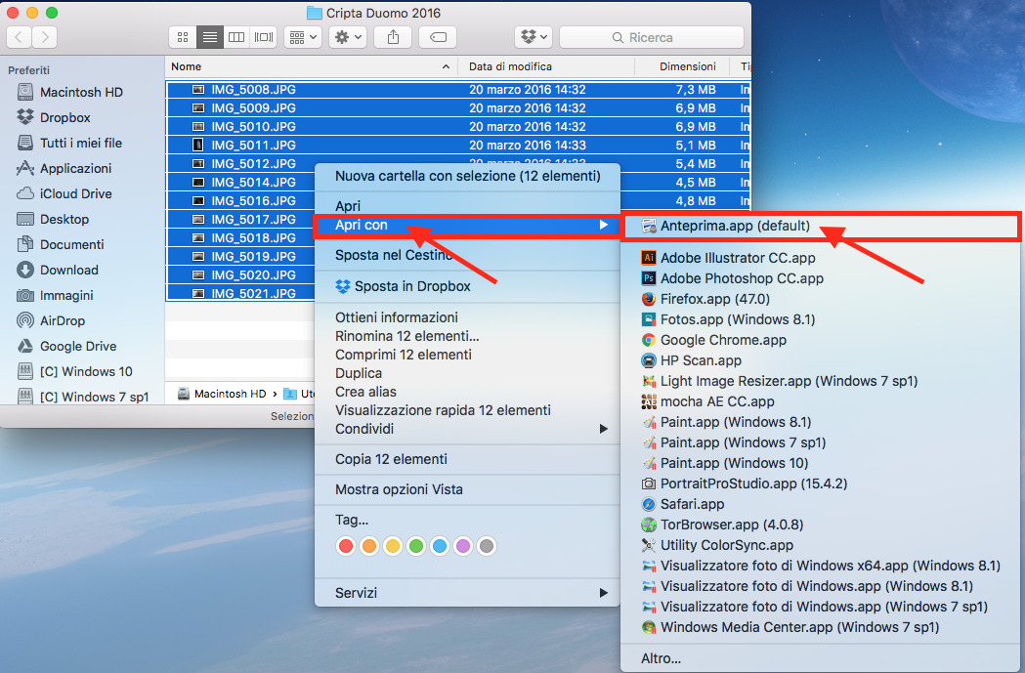Choose Comprimi 12 elementi

[467, 355]
